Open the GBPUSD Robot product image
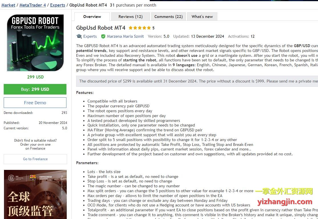This screenshot has width=318, height=219. click(35, 43)
